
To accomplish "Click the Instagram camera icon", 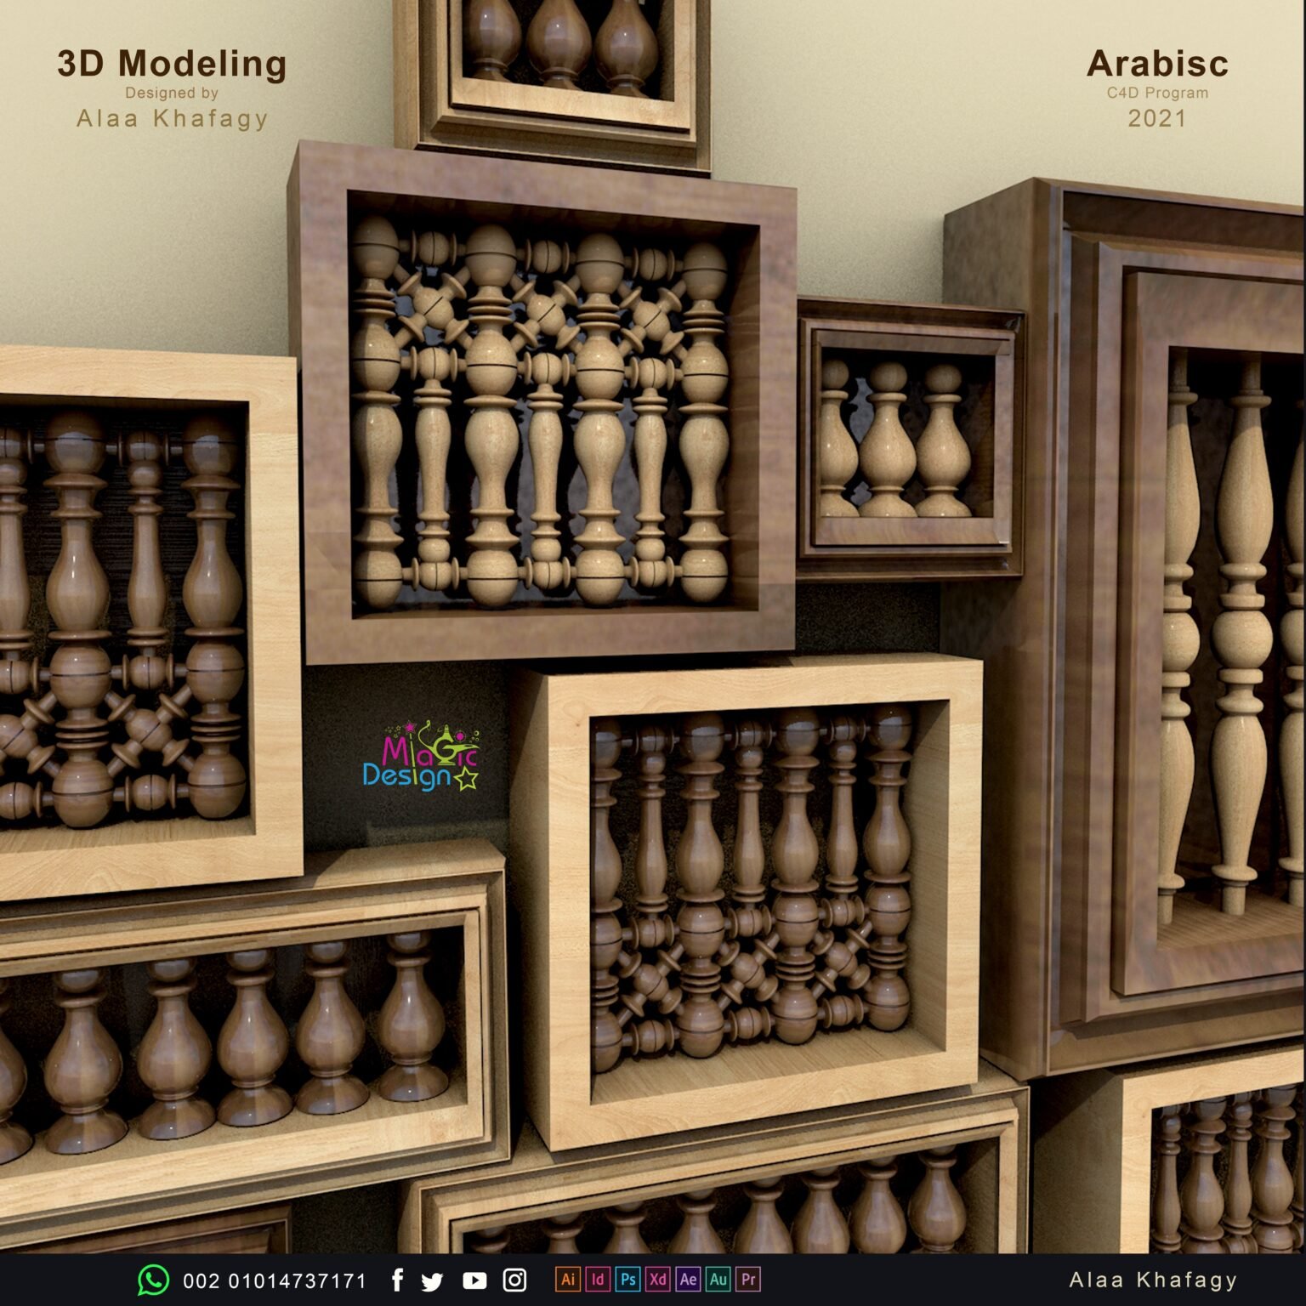I will click(x=514, y=1280).
